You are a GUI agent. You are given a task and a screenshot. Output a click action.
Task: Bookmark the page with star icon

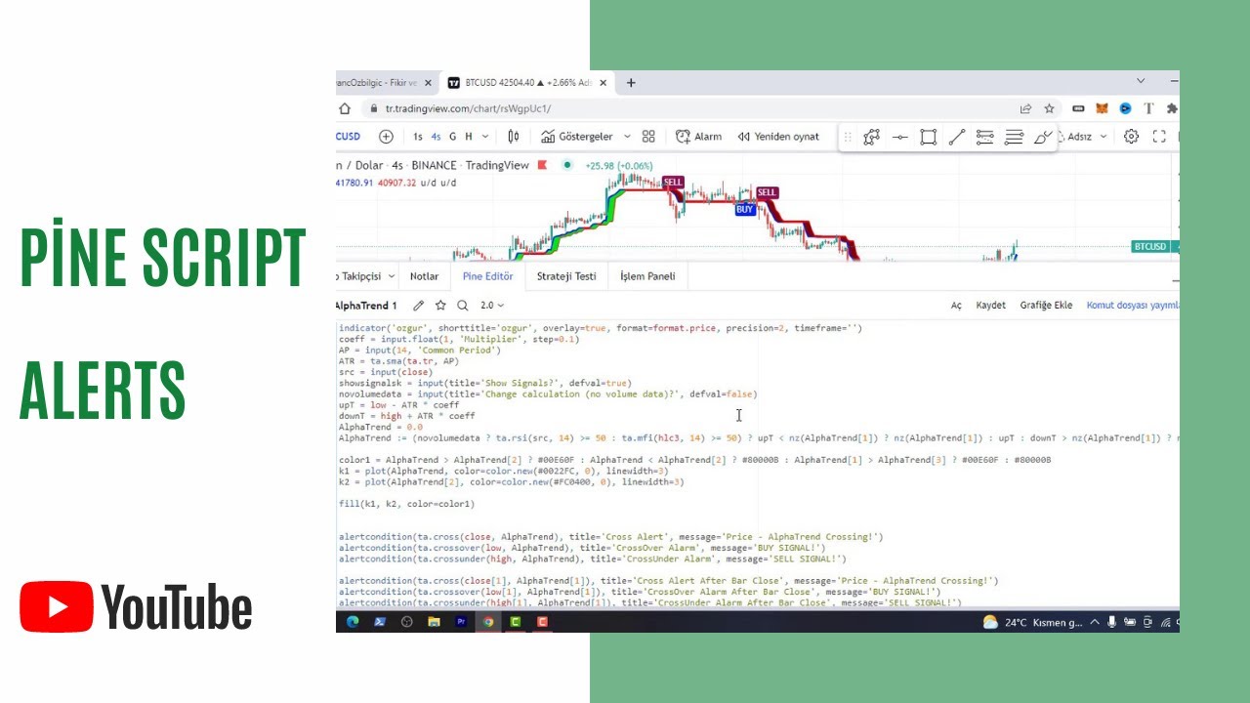pyautogui.click(x=1049, y=108)
